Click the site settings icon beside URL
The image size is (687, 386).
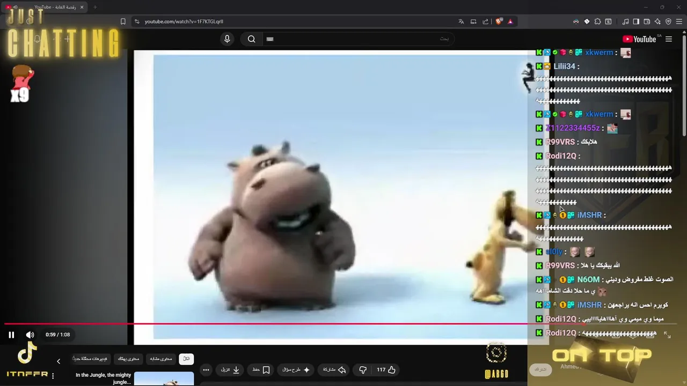[x=137, y=21]
